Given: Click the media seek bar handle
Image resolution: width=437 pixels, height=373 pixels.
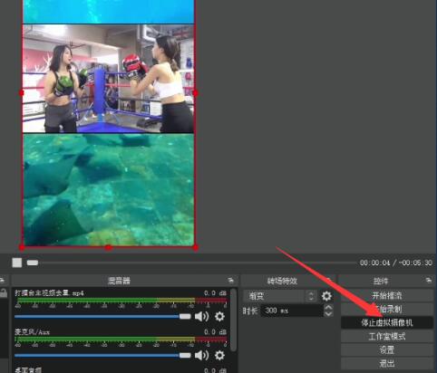Looking at the screenshot, I should [33, 263].
